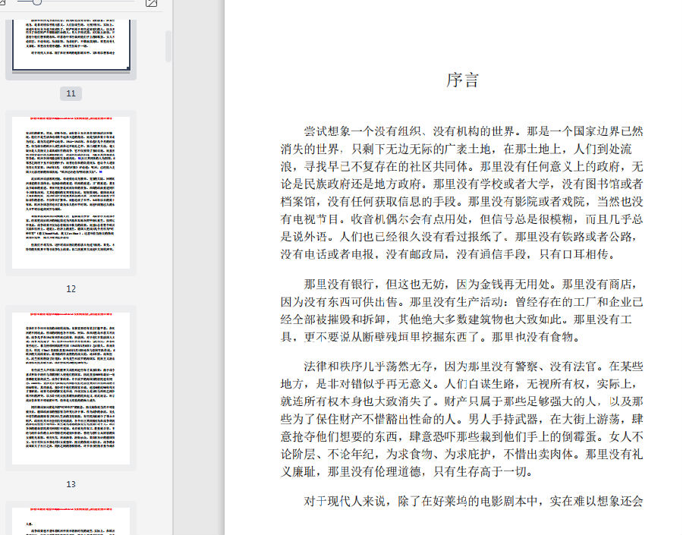683x535 pixels.
Task: Select the page 11 thumbnail
Action: [x=71, y=45]
